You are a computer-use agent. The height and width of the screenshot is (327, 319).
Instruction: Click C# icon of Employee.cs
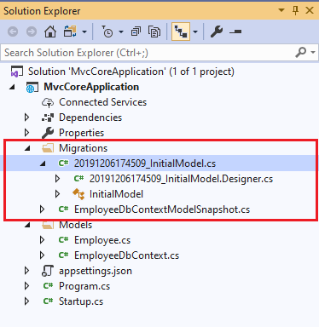pyautogui.click(x=63, y=239)
